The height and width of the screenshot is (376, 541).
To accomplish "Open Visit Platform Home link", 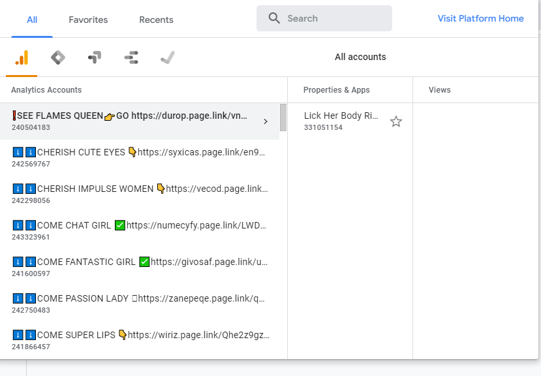I will (x=480, y=18).
